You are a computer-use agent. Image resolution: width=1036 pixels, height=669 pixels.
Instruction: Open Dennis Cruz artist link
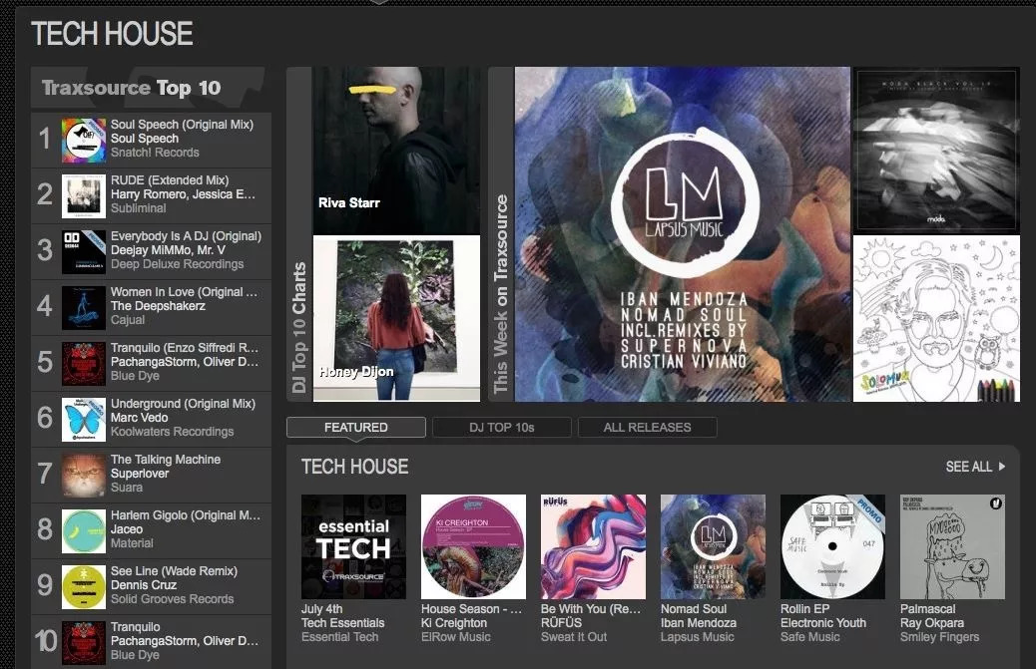[x=144, y=585]
